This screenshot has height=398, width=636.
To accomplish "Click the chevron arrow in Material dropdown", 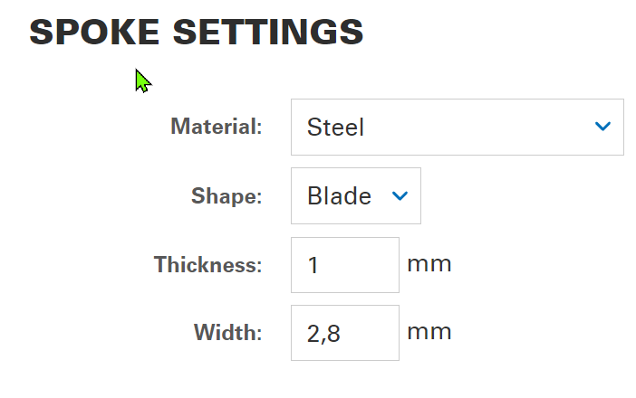I will 603,127.
